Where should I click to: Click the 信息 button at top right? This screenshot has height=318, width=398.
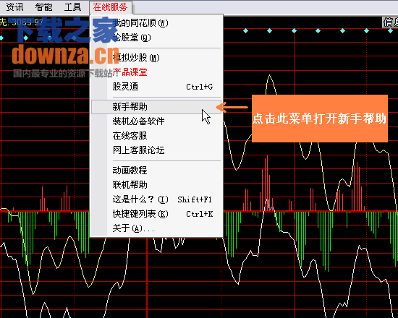click(x=390, y=22)
